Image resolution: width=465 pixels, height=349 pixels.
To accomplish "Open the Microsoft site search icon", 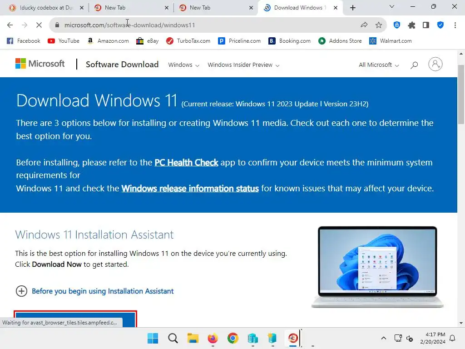I will 414,65.
